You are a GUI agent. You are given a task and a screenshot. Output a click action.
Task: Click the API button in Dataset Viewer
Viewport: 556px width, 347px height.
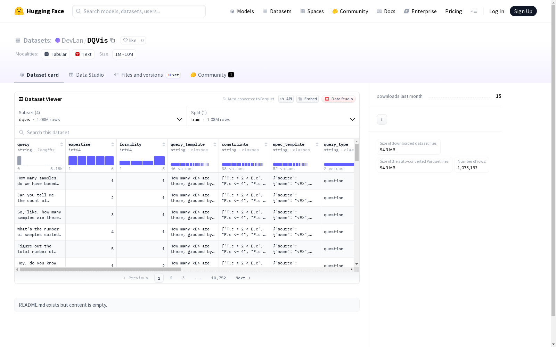286,99
